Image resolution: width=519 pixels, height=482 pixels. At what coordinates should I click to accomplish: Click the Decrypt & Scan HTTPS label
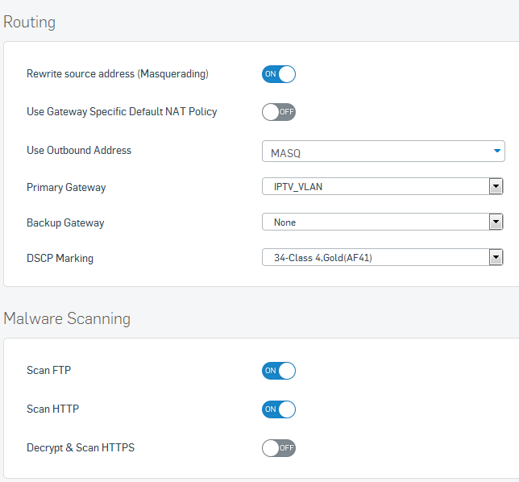81,447
